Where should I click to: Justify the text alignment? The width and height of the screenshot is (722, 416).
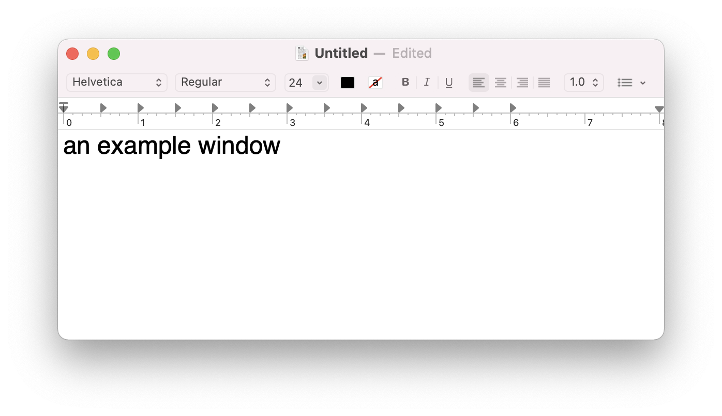tap(544, 83)
